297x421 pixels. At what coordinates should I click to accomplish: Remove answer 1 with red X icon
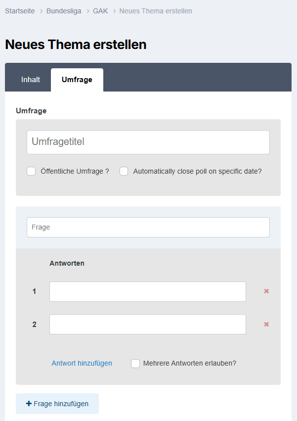click(x=266, y=291)
